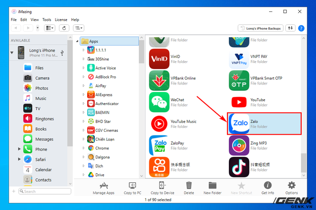Select the ZaloPay app folder
316x210 pixels.
point(167,146)
